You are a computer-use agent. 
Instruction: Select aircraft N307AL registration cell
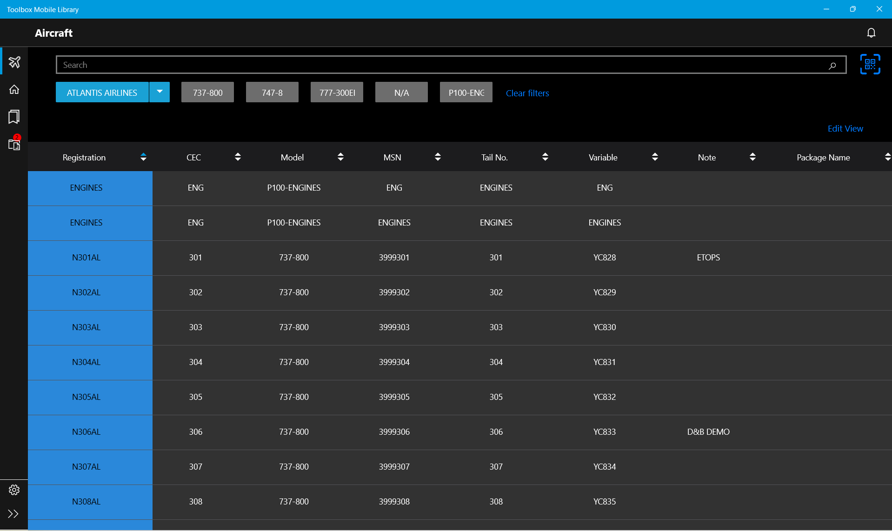point(90,467)
